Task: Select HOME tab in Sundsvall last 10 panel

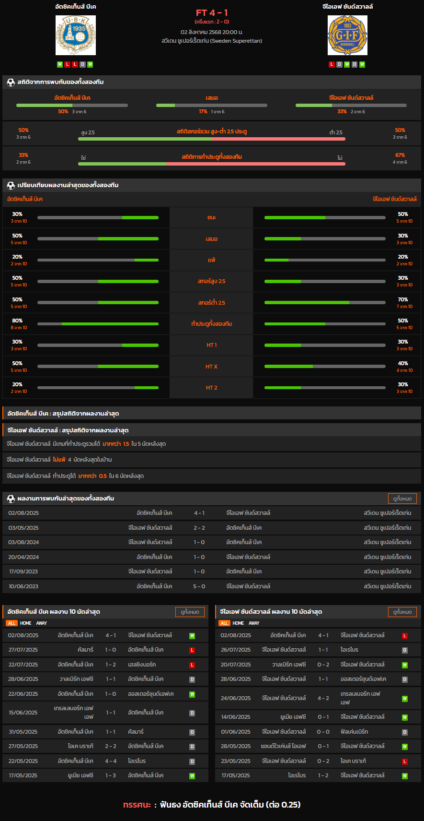Action: click(x=239, y=623)
